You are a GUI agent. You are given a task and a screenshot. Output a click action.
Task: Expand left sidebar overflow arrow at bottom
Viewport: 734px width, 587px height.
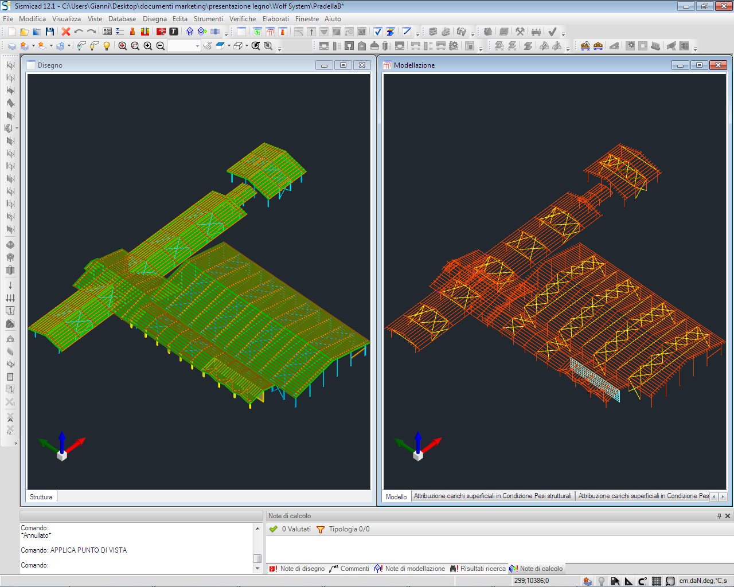pyautogui.click(x=15, y=443)
